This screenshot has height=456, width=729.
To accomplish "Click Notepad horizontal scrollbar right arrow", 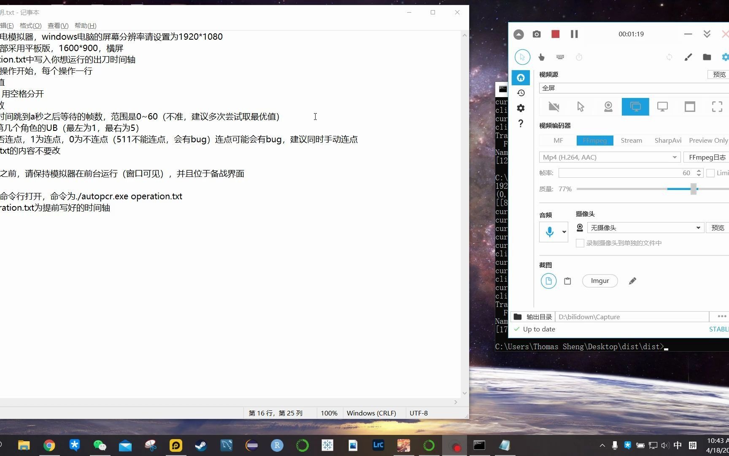I will [456, 402].
